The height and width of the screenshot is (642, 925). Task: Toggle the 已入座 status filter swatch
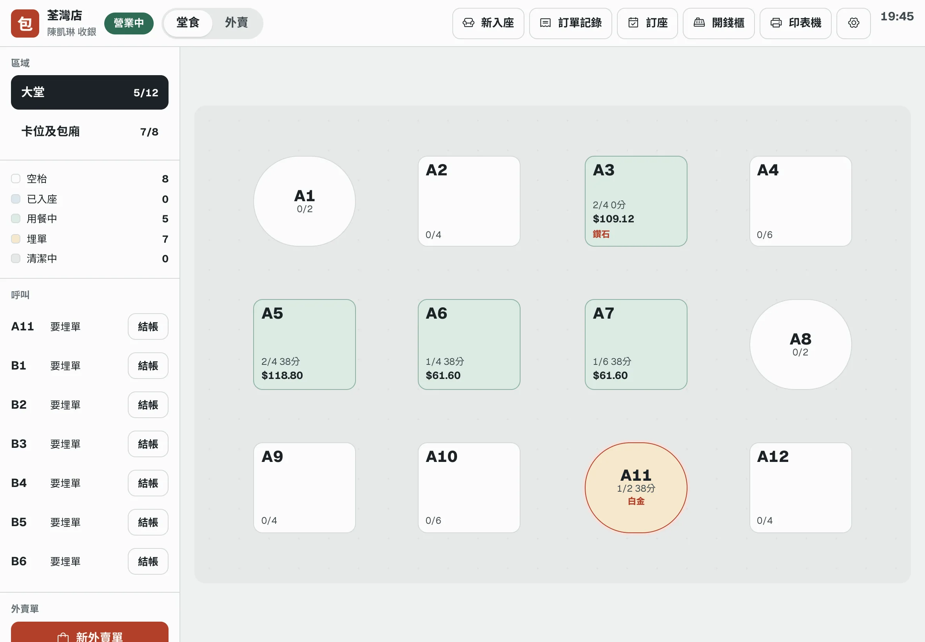pyautogui.click(x=16, y=199)
